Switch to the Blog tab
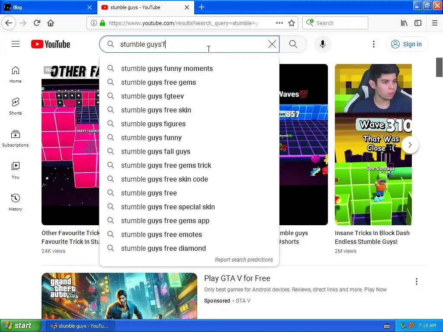Screen dimensions: 443x332 [x=48, y=7]
